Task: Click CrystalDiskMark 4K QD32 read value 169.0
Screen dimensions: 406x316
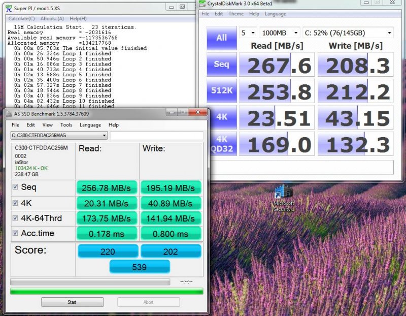Action: point(277,144)
